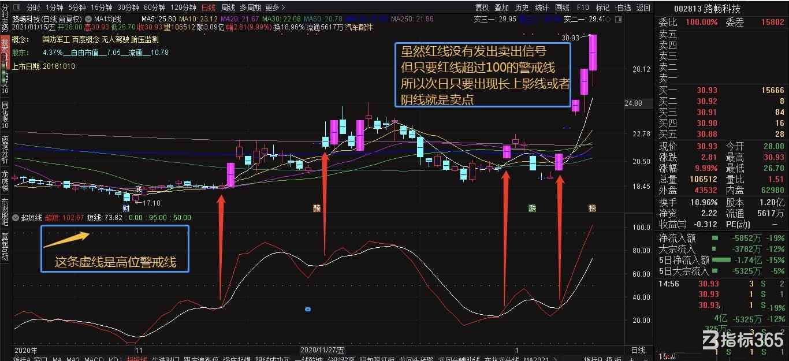The width and height of the screenshot is (789, 361).
Task: Select 跟庄追涨停 indicator tab
Action: pos(201,358)
